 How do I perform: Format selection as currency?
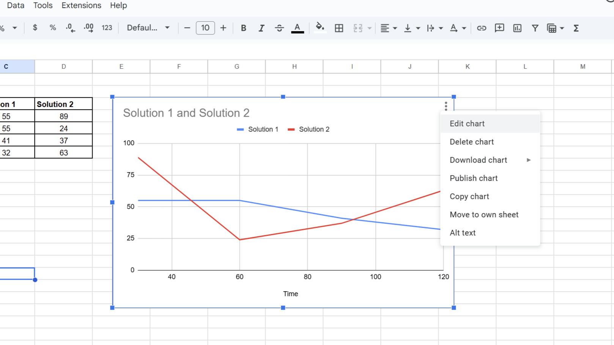(35, 28)
